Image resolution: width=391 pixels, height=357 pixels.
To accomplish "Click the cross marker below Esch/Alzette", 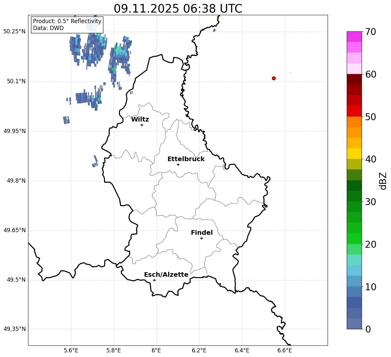I will click(154, 280).
